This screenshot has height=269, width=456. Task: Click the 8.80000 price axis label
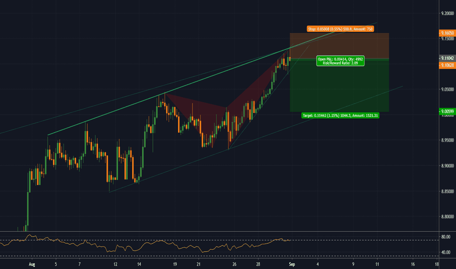447,217
